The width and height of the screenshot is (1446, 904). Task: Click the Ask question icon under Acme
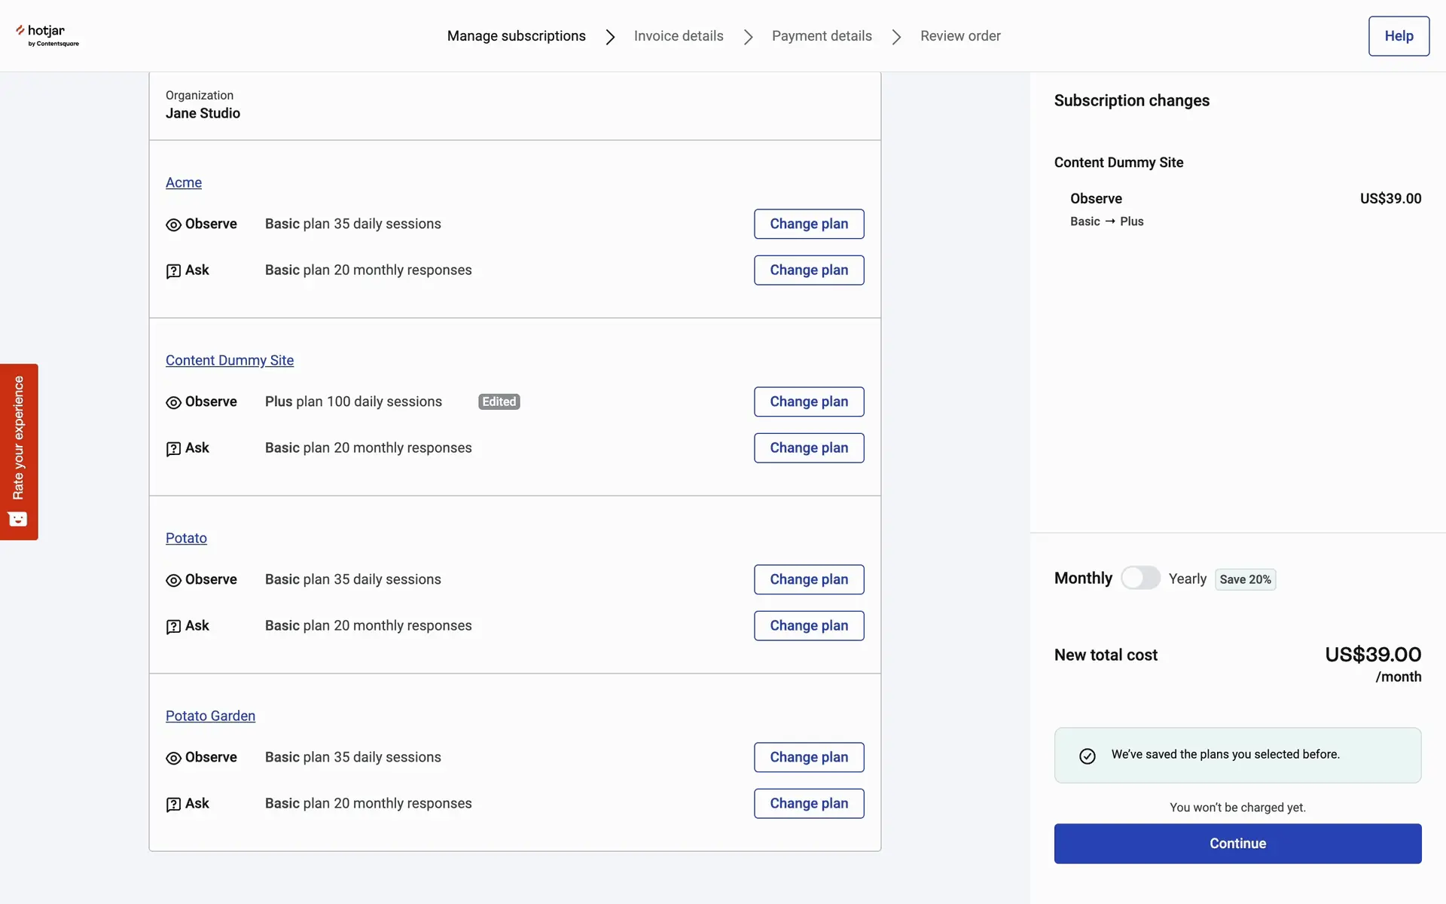click(x=173, y=271)
